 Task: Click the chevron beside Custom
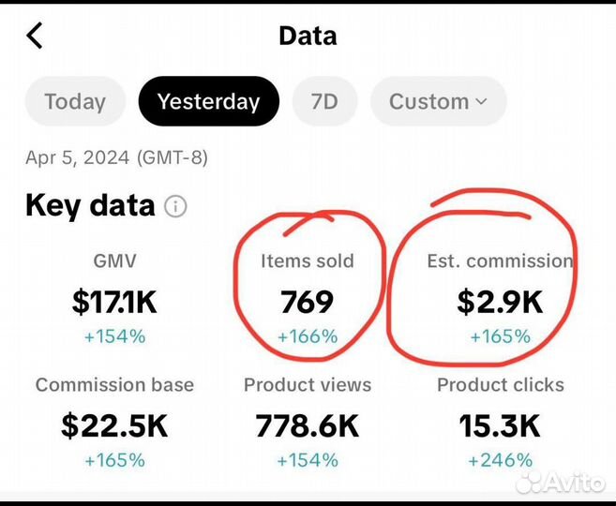[x=482, y=101]
